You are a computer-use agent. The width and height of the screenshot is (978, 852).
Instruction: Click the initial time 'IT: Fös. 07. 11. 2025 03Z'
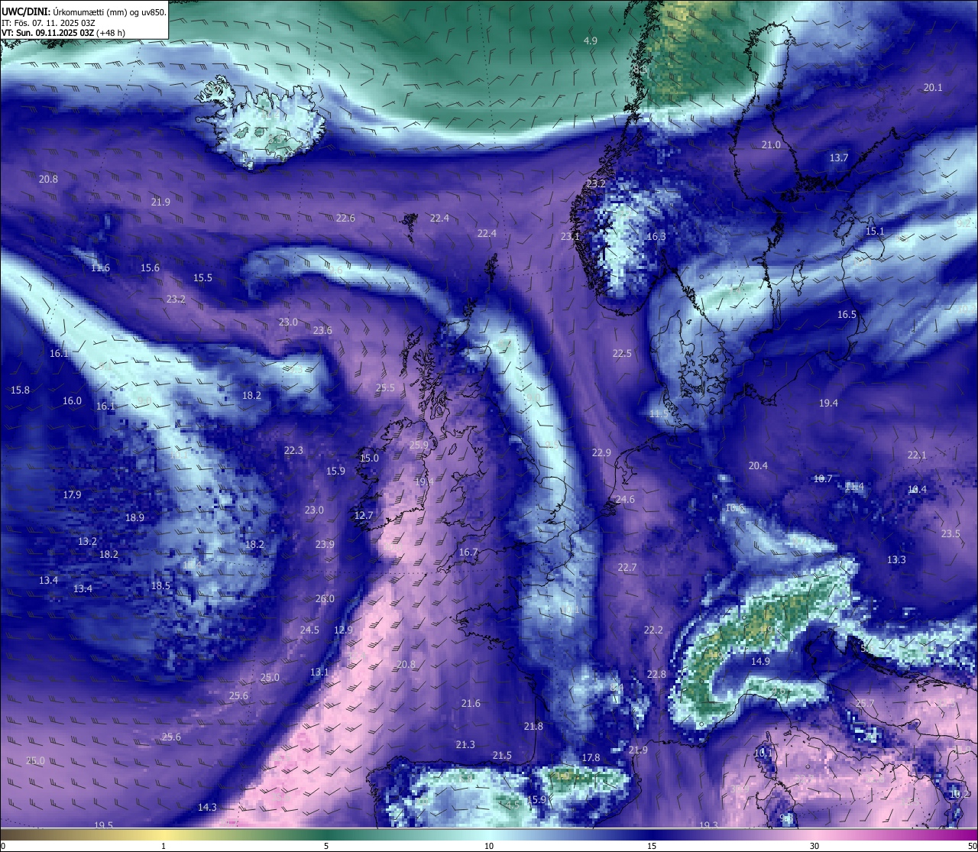(48, 23)
